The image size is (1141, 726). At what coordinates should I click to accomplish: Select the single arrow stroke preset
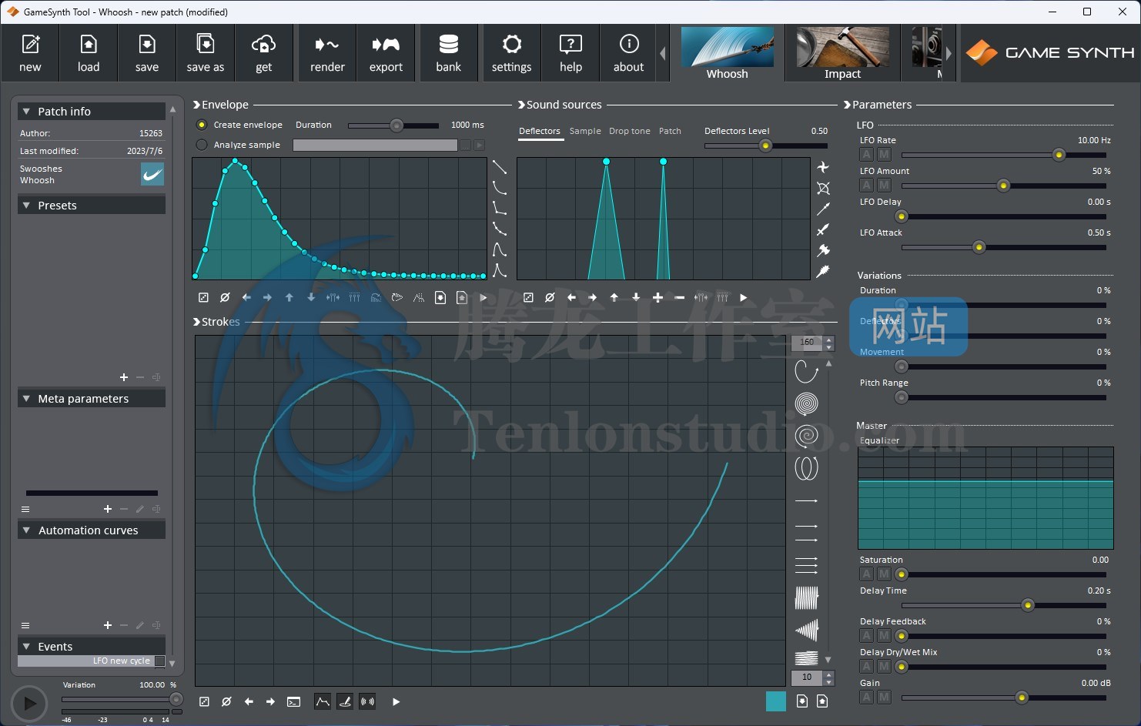[x=806, y=501]
